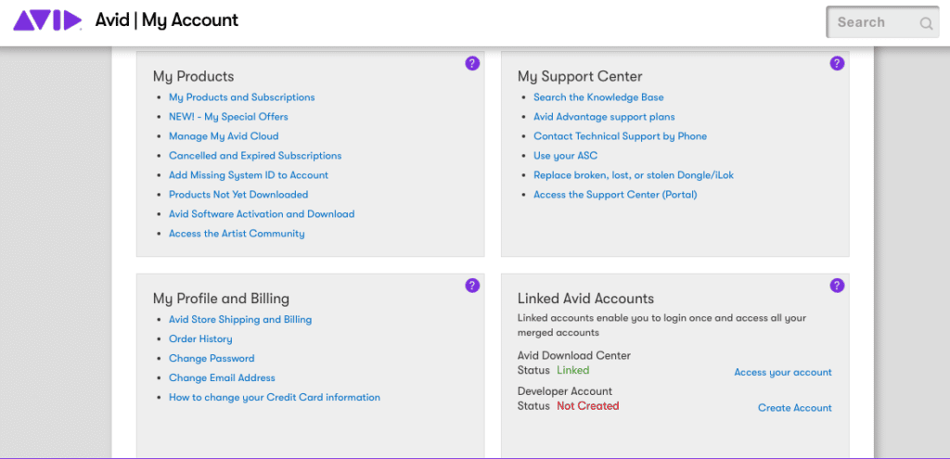Open How to change your Credit Card information link
This screenshot has height=459, width=950.
coord(275,397)
